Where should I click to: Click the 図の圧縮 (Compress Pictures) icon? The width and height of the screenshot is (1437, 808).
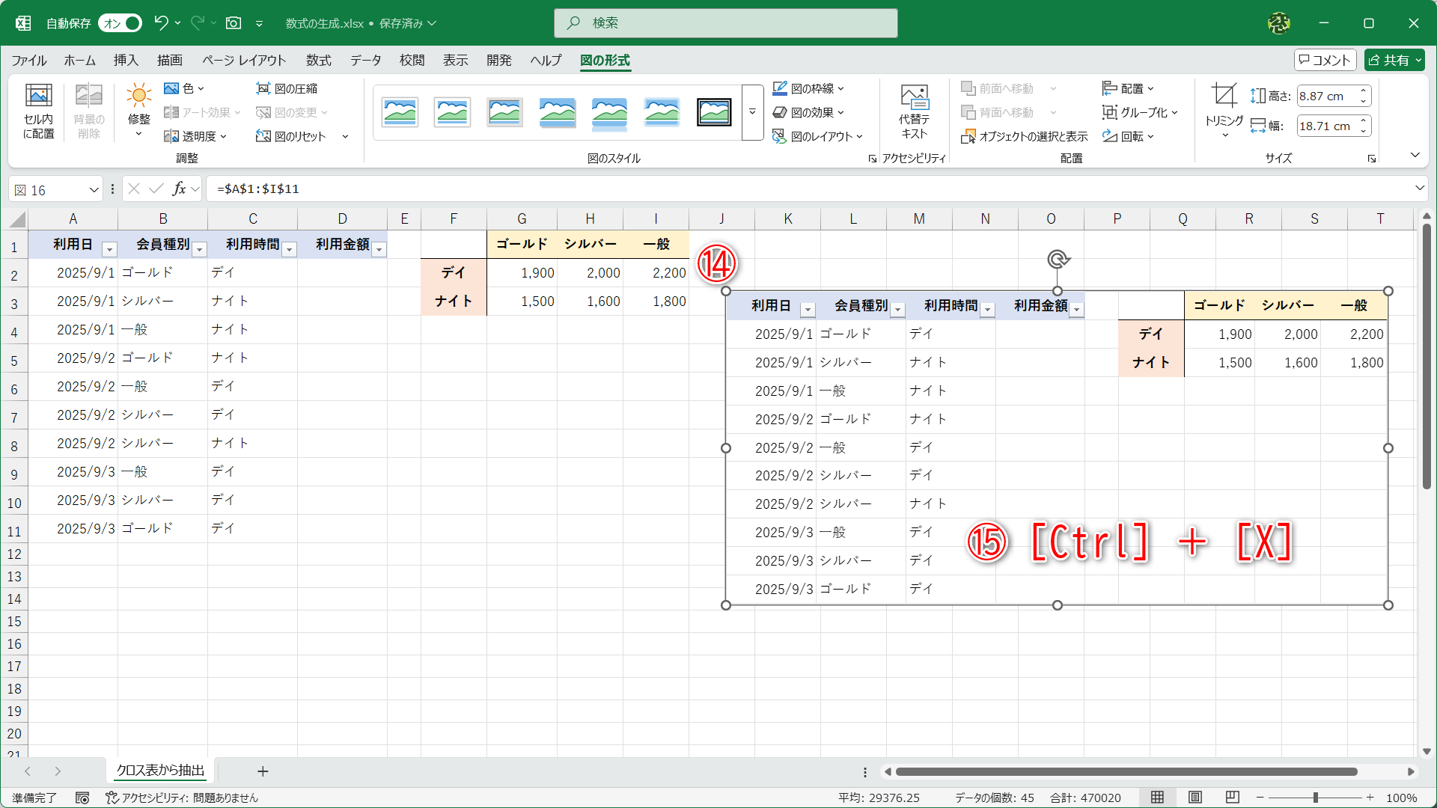288,88
